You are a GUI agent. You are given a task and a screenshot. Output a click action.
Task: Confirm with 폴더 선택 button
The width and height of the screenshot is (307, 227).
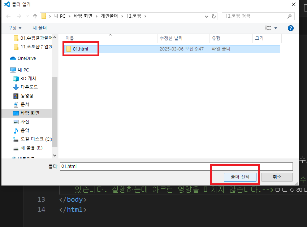(x=240, y=177)
